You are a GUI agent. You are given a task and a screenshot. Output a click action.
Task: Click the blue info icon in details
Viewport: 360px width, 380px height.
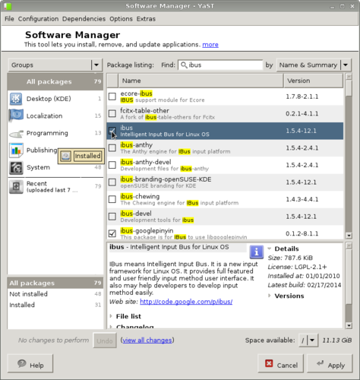[x=256, y=252]
